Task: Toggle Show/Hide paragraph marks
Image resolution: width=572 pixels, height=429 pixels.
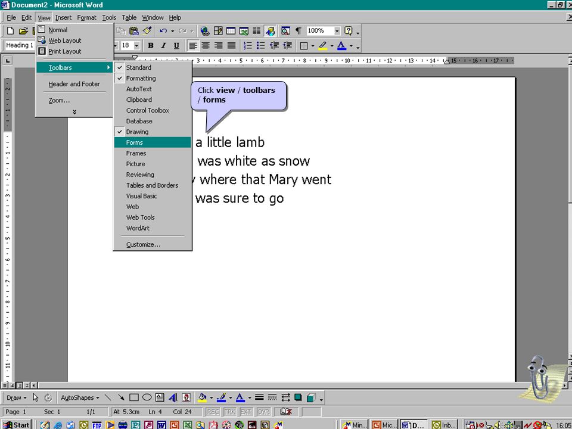Action: click(299, 31)
